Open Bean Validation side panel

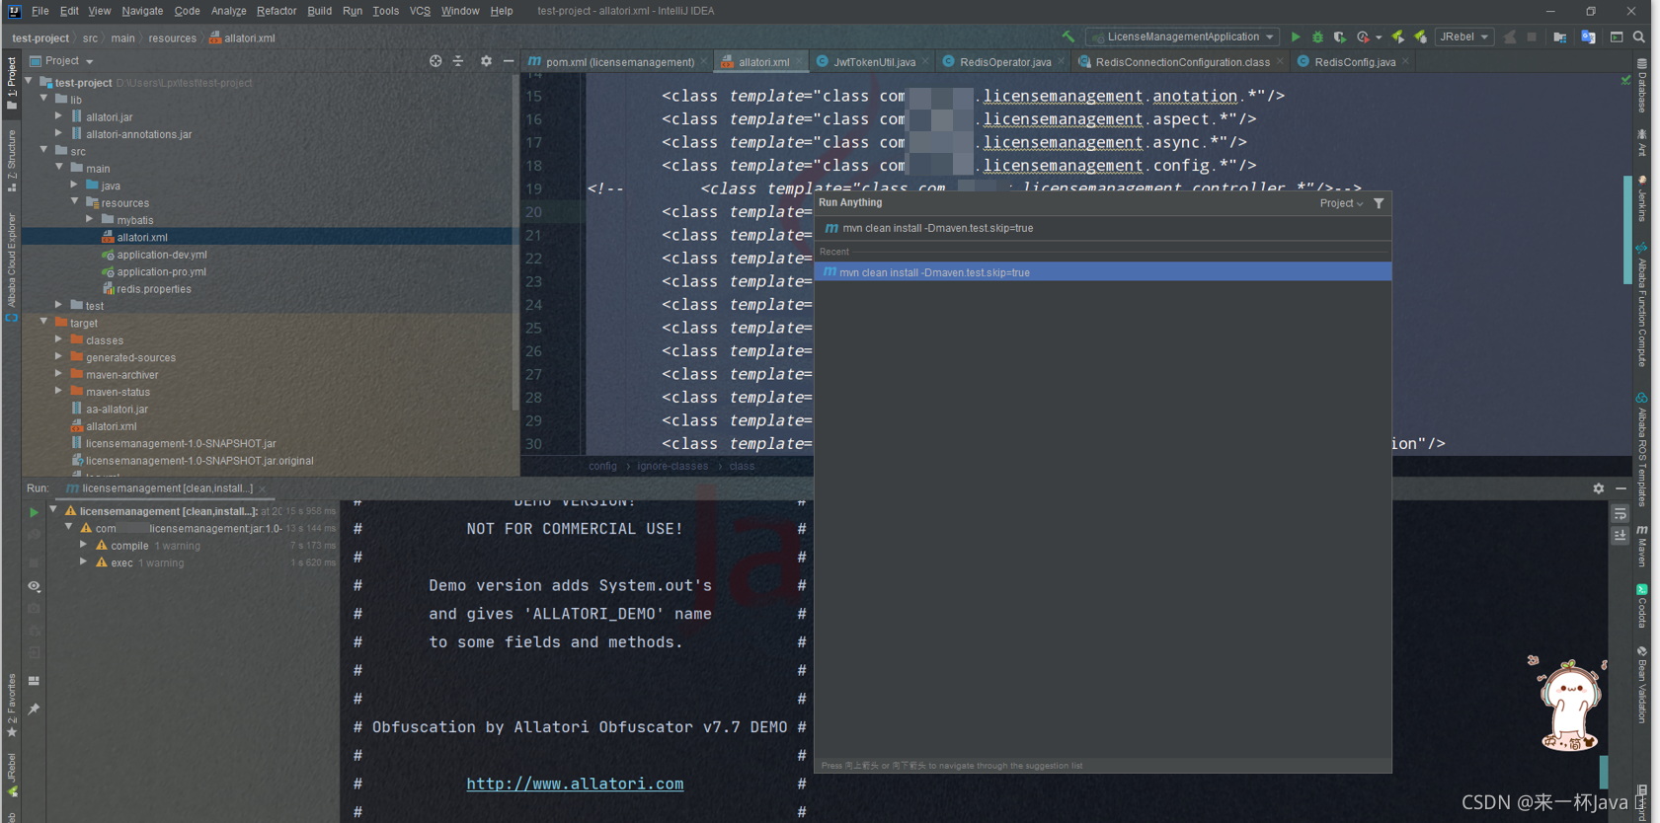[x=1642, y=685]
